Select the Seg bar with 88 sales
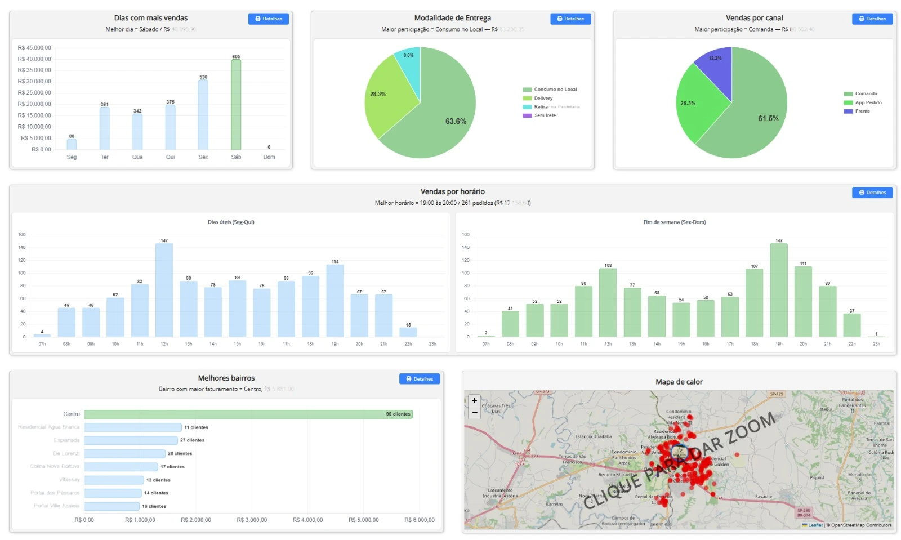 72,144
